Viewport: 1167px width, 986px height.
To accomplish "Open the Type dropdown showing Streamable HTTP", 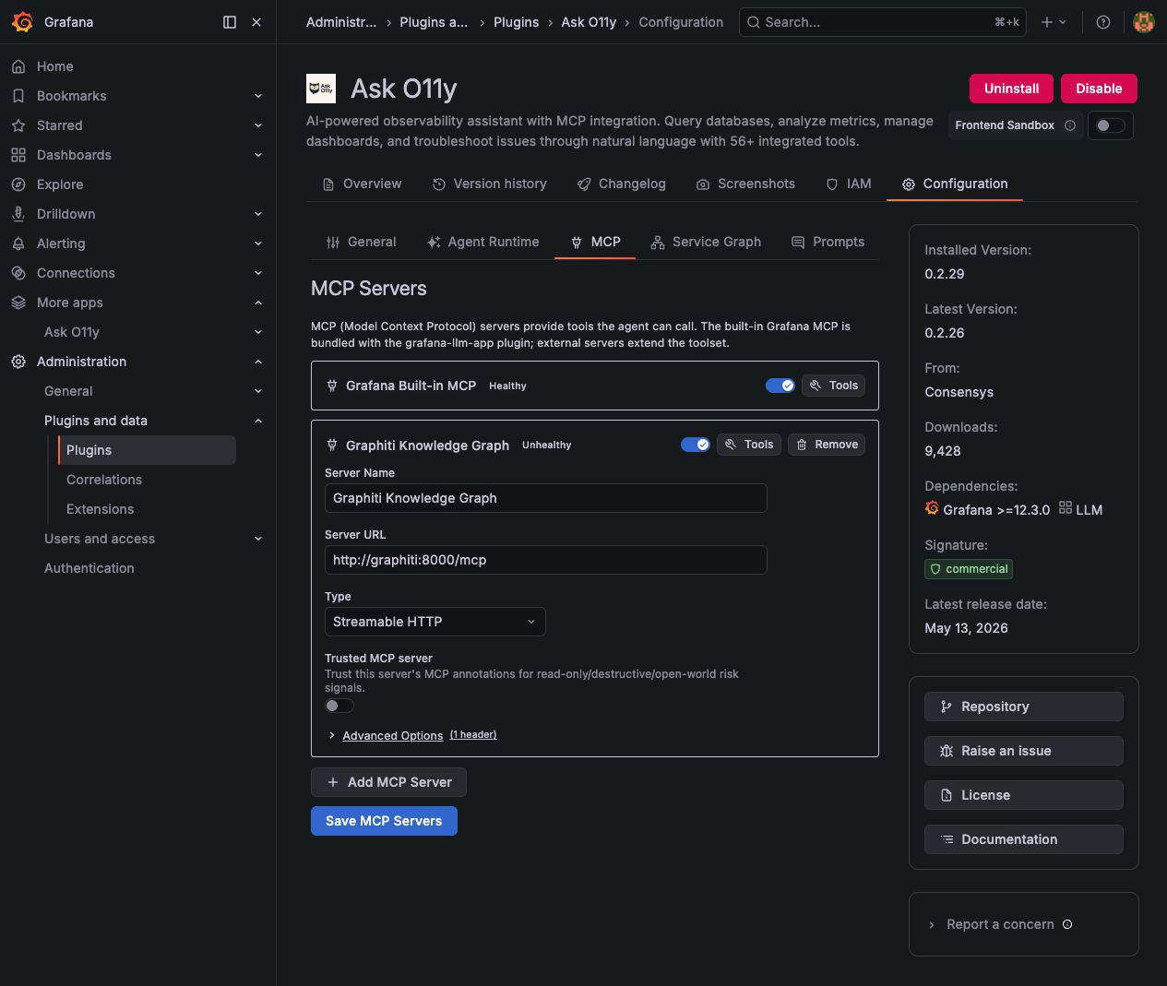I will (435, 622).
